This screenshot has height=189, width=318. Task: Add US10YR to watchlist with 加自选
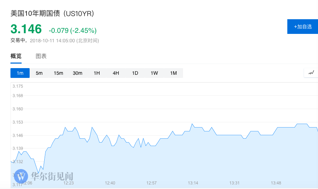[x=302, y=27]
